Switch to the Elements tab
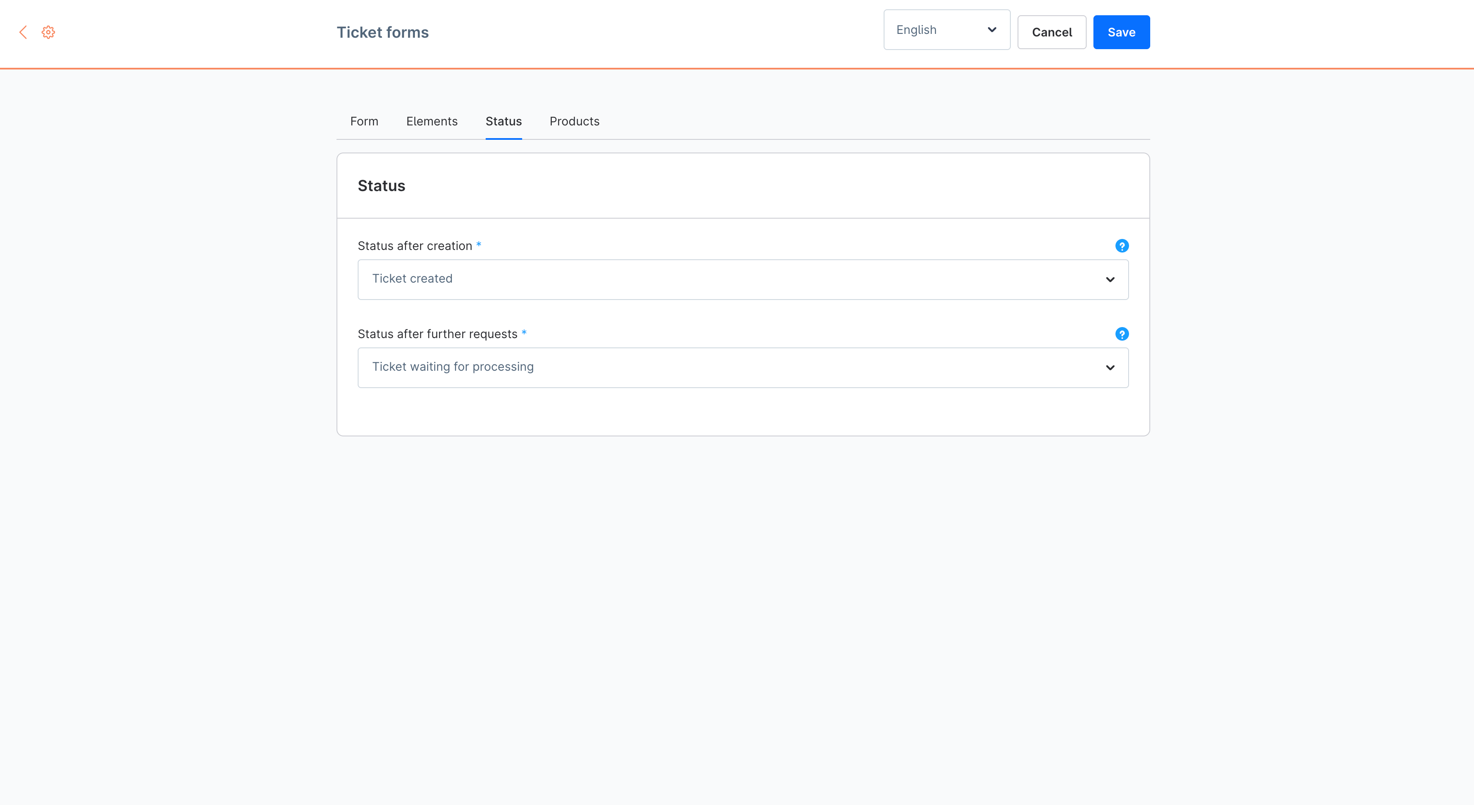The width and height of the screenshot is (1474, 805). pyautogui.click(x=432, y=121)
